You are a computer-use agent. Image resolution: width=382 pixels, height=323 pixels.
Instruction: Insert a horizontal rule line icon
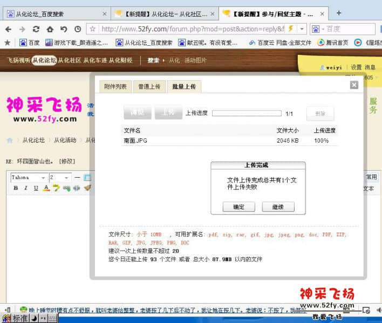coord(77,178)
